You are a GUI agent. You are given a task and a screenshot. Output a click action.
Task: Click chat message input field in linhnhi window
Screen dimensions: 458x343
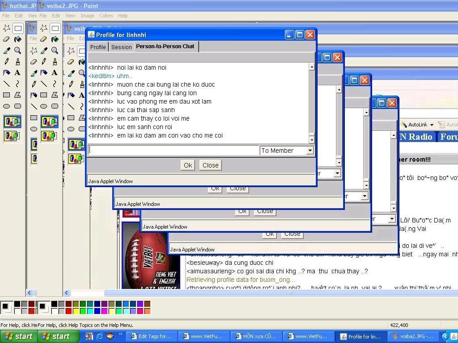coord(174,150)
